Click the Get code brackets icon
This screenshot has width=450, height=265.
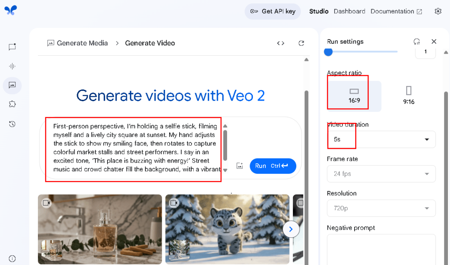pyautogui.click(x=280, y=43)
